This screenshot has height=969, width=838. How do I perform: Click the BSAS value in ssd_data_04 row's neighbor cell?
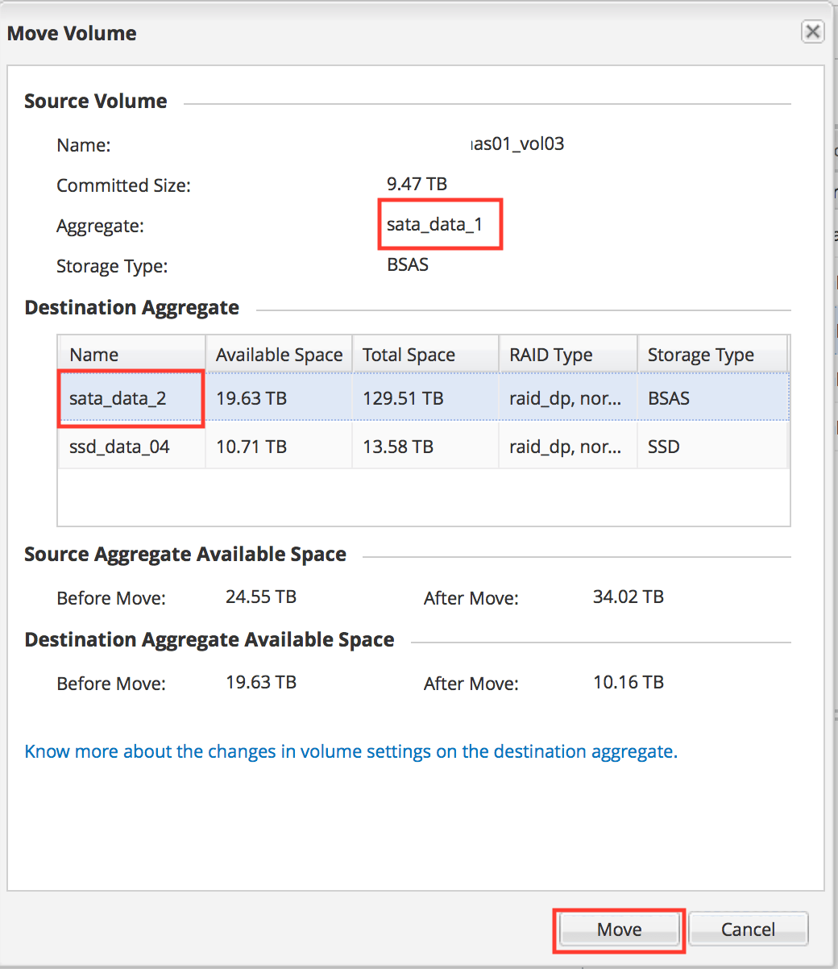663,397
